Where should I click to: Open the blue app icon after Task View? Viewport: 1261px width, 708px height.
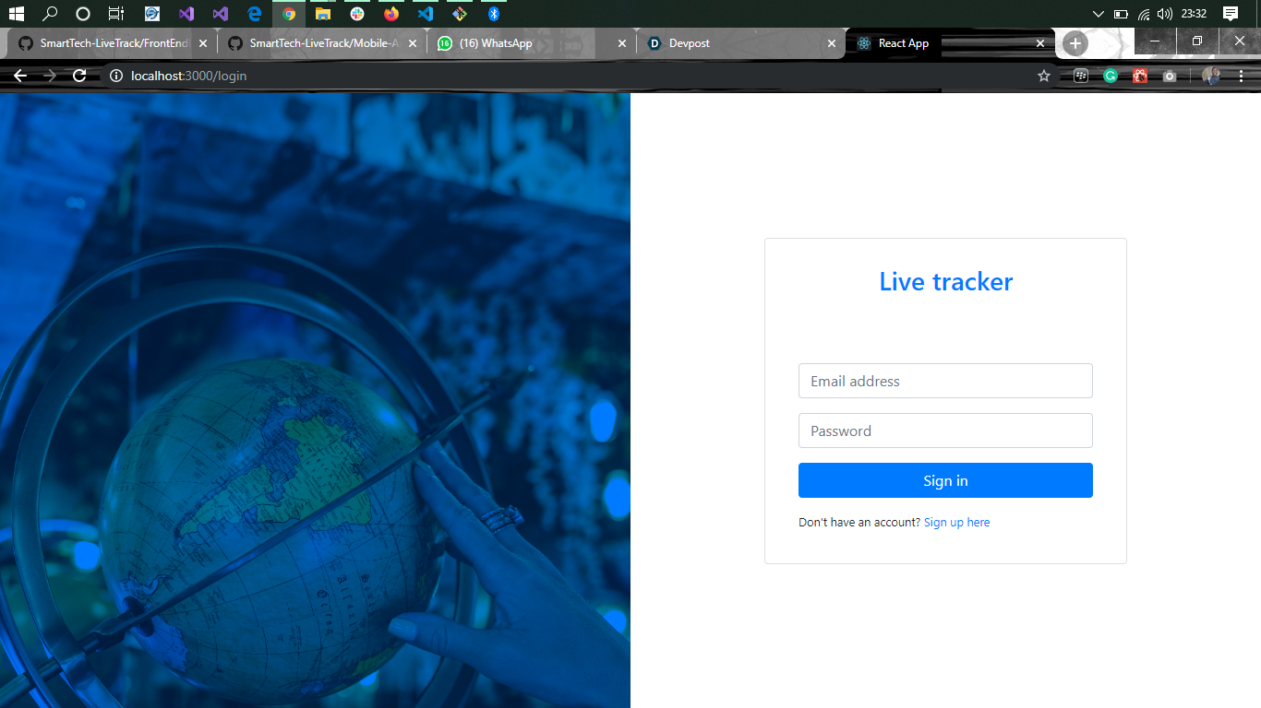[152, 14]
